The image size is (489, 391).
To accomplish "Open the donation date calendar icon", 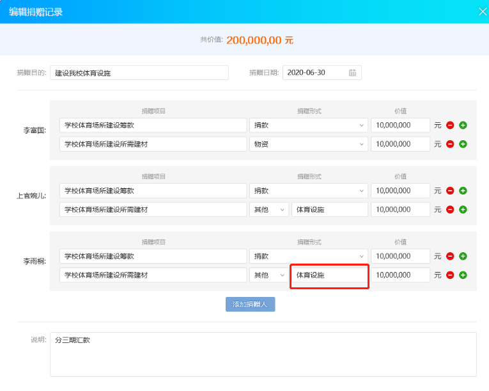I will point(352,73).
